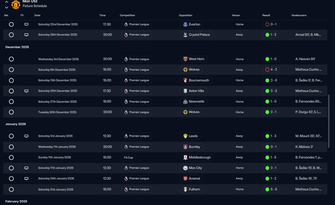Image resolution: width=335 pixels, height=205 pixels.
Task: Click Premier League logo on Everton fixture
Action: point(126,24)
